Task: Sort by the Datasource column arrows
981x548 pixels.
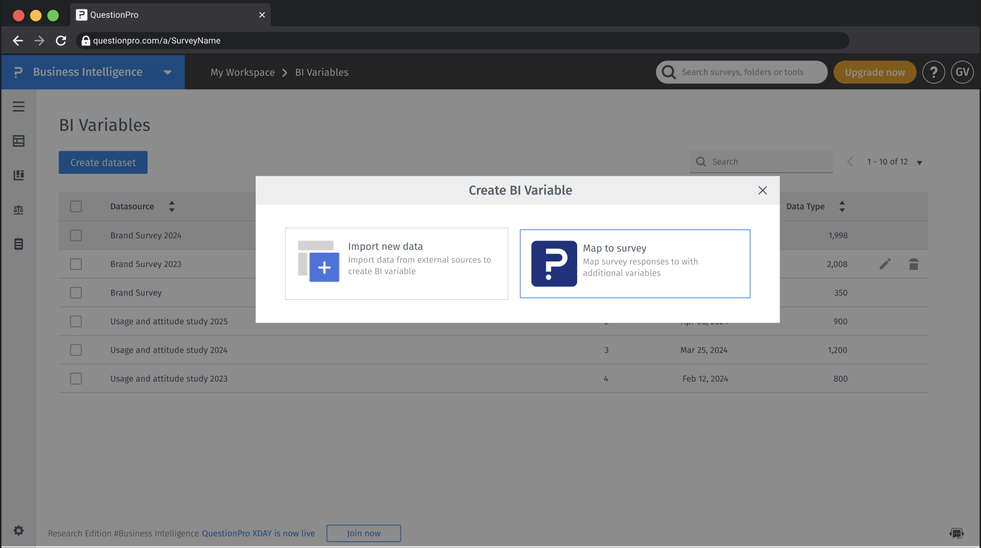Action: [x=172, y=207]
